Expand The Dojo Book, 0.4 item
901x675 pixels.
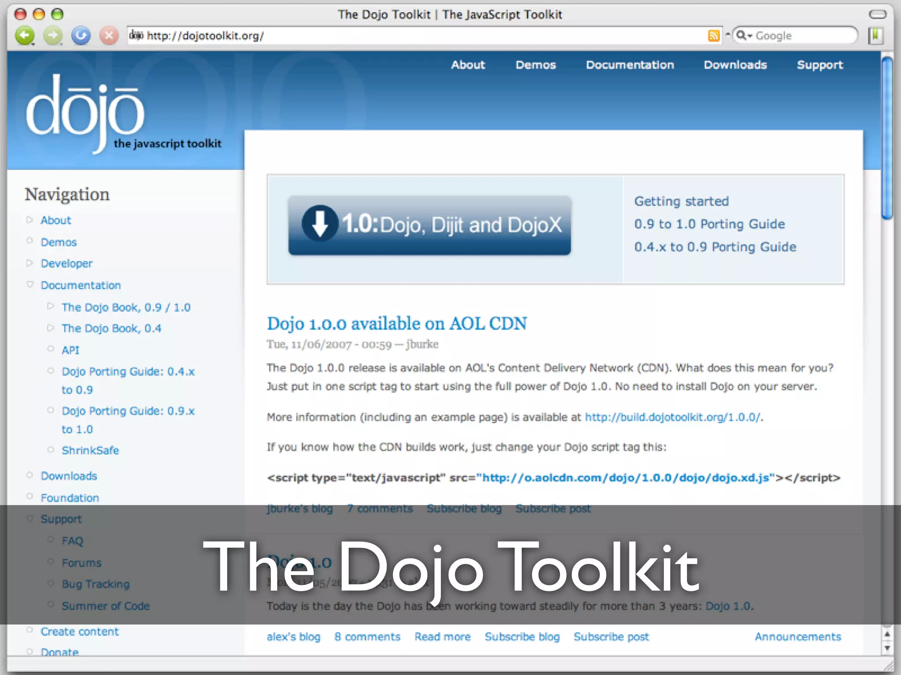pyautogui.click(x=51, y=327)
